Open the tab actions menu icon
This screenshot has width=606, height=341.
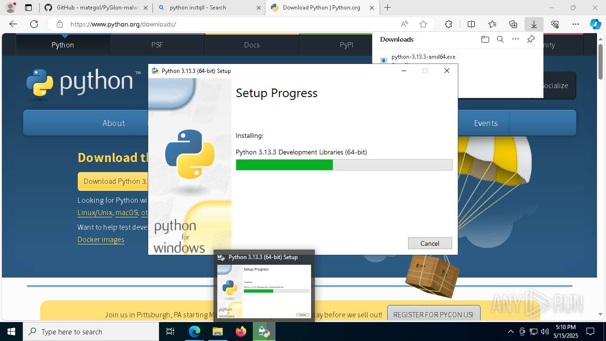coord(28,8)
